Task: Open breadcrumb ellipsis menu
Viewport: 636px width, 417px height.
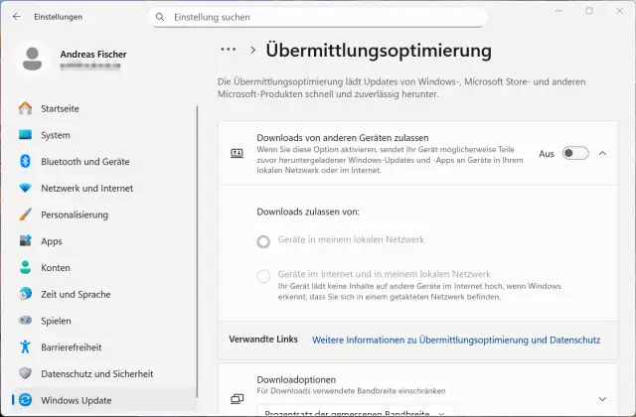Action: tap(229, 50)
